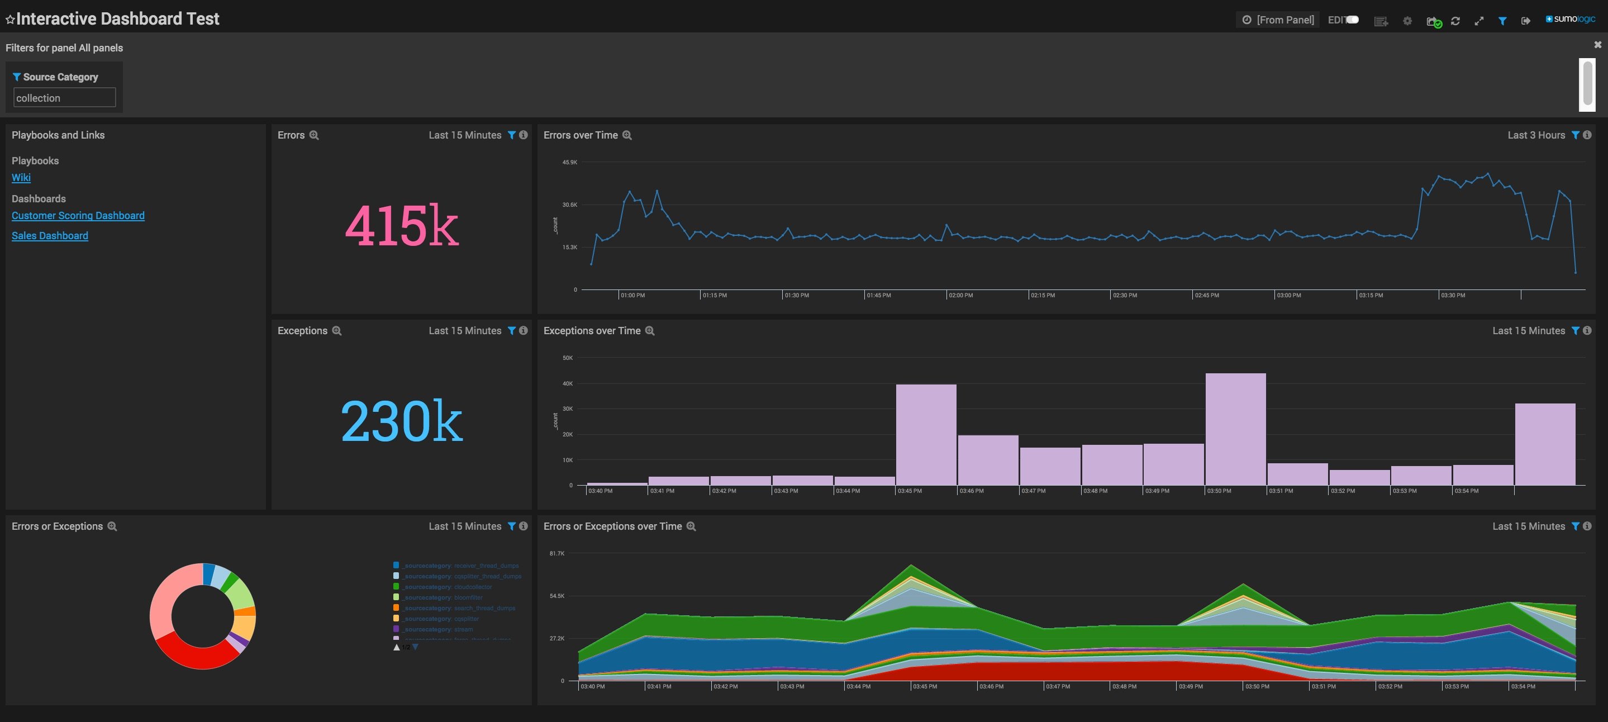Click the Playbooks section header
This screenshot has width=1608, height=722.
[x=34, y=159]
